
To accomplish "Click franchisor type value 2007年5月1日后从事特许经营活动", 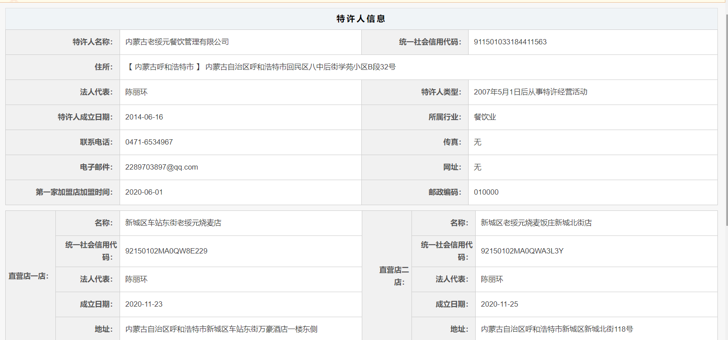I will coord(530,92).
